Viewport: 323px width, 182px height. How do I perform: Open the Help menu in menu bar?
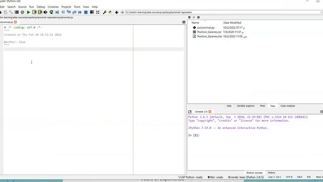click(x=94, y=7)
